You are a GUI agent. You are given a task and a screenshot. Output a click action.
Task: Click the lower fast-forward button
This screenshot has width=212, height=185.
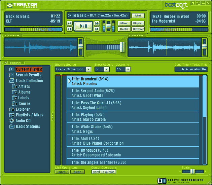point(97,29)
